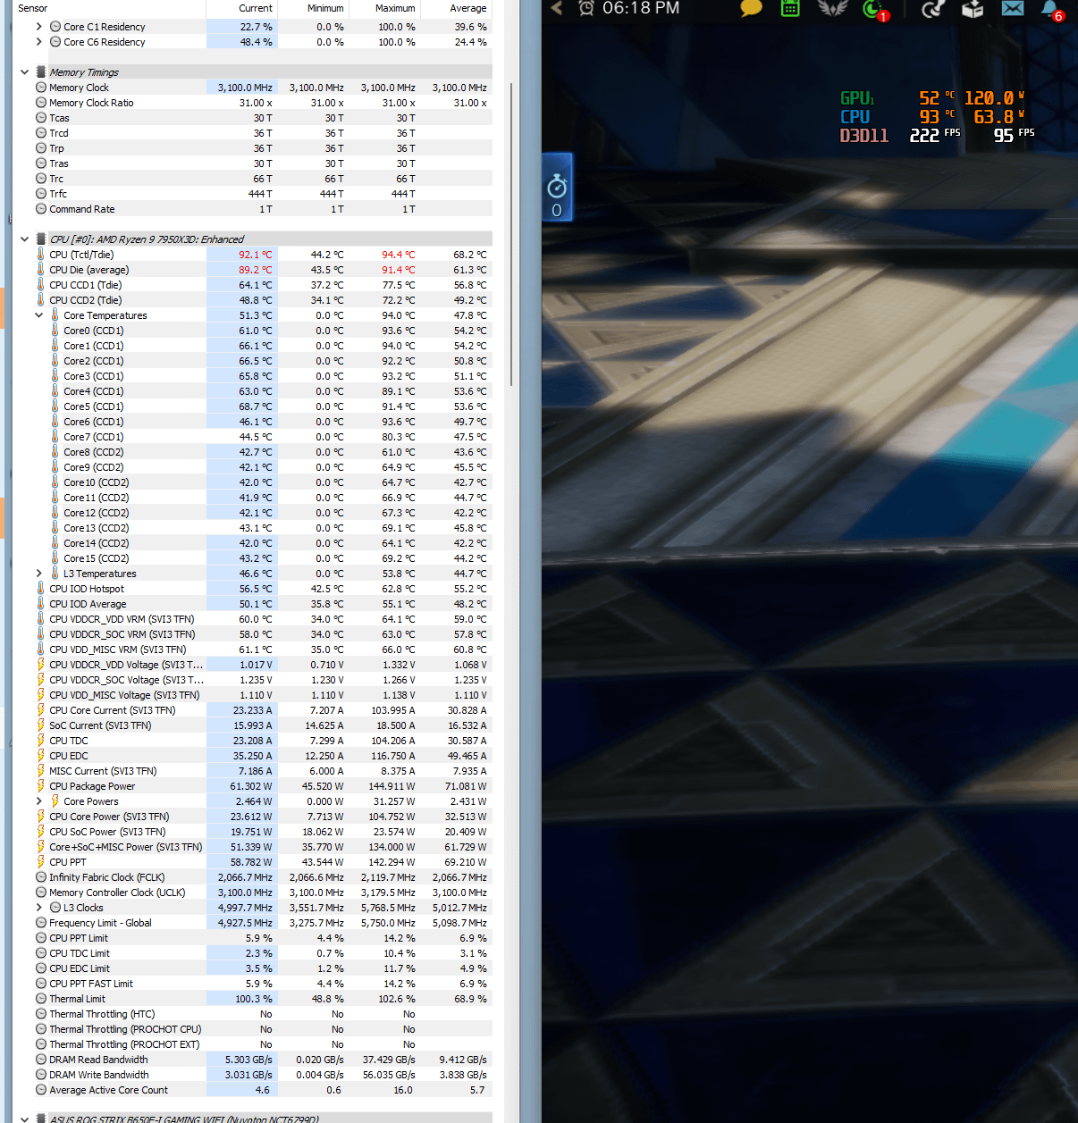1078x1123 pixels.
Task: Expand the L3 Temperatures group
Action: (38, 574)
